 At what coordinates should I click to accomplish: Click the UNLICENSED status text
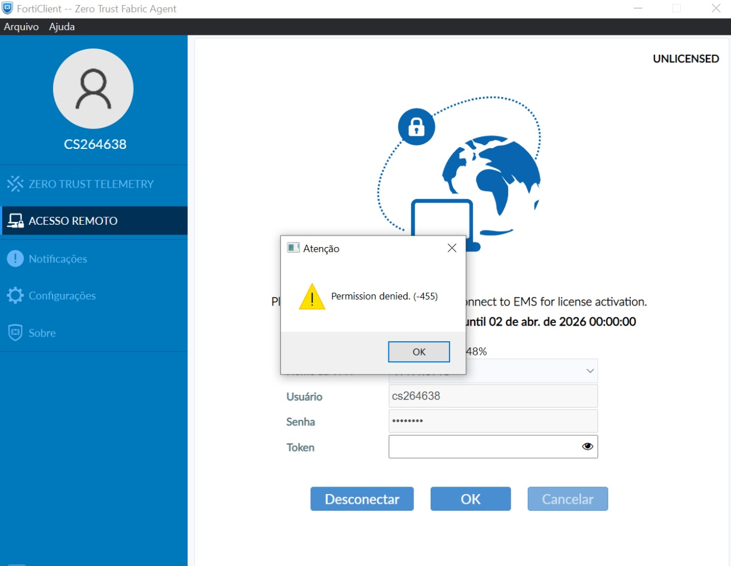coord(686,59)
